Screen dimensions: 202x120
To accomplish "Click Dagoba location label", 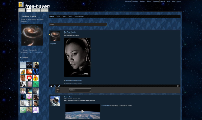I will (x=53, y=44).
